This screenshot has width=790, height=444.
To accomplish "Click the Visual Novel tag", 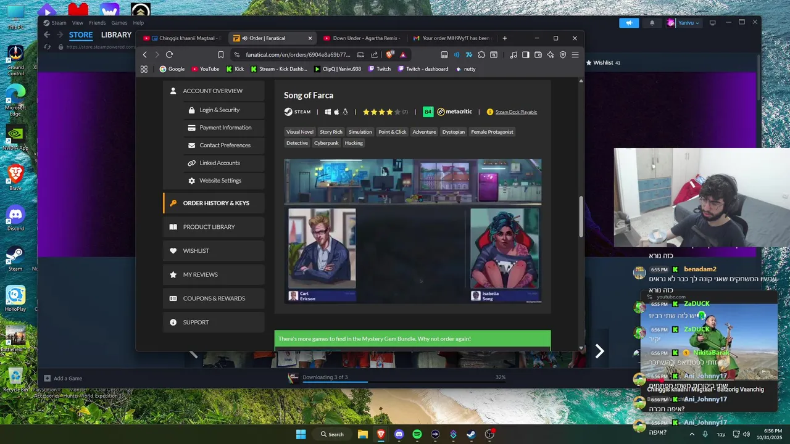I will click(x=300, y=132).
